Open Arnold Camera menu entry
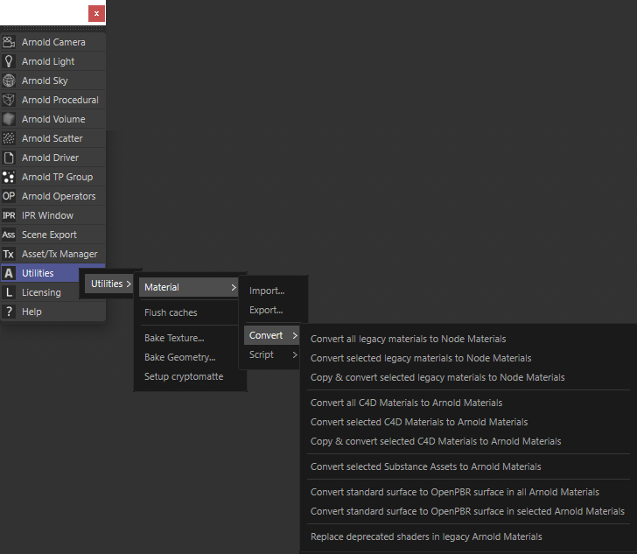 click(53, 42)
